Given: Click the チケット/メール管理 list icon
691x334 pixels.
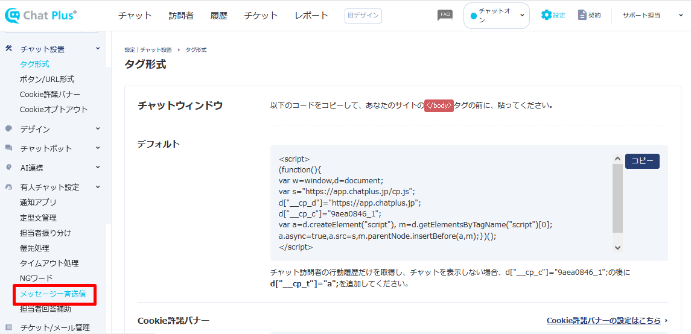Looking at the screenshot, I should 9,327.
